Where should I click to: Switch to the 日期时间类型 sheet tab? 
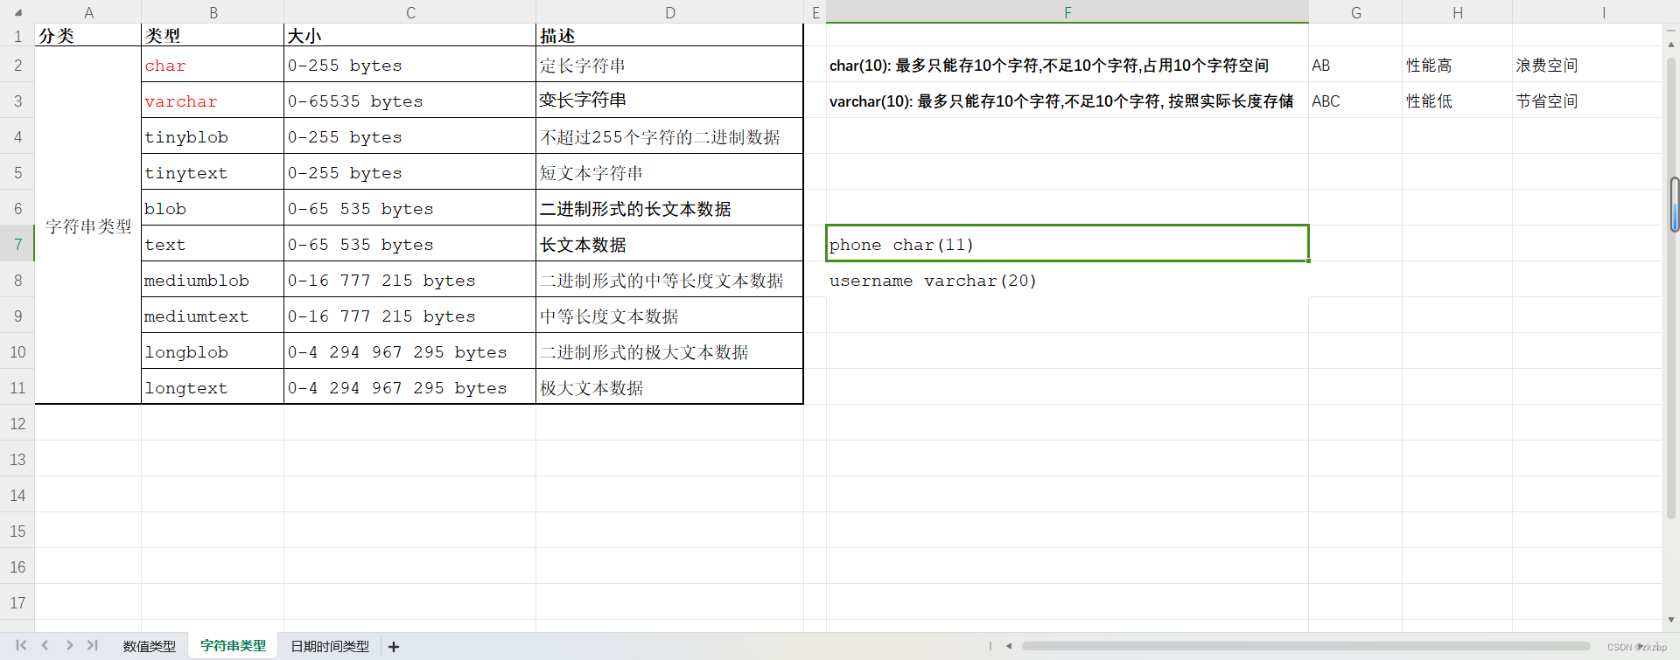tap(330, 646)
